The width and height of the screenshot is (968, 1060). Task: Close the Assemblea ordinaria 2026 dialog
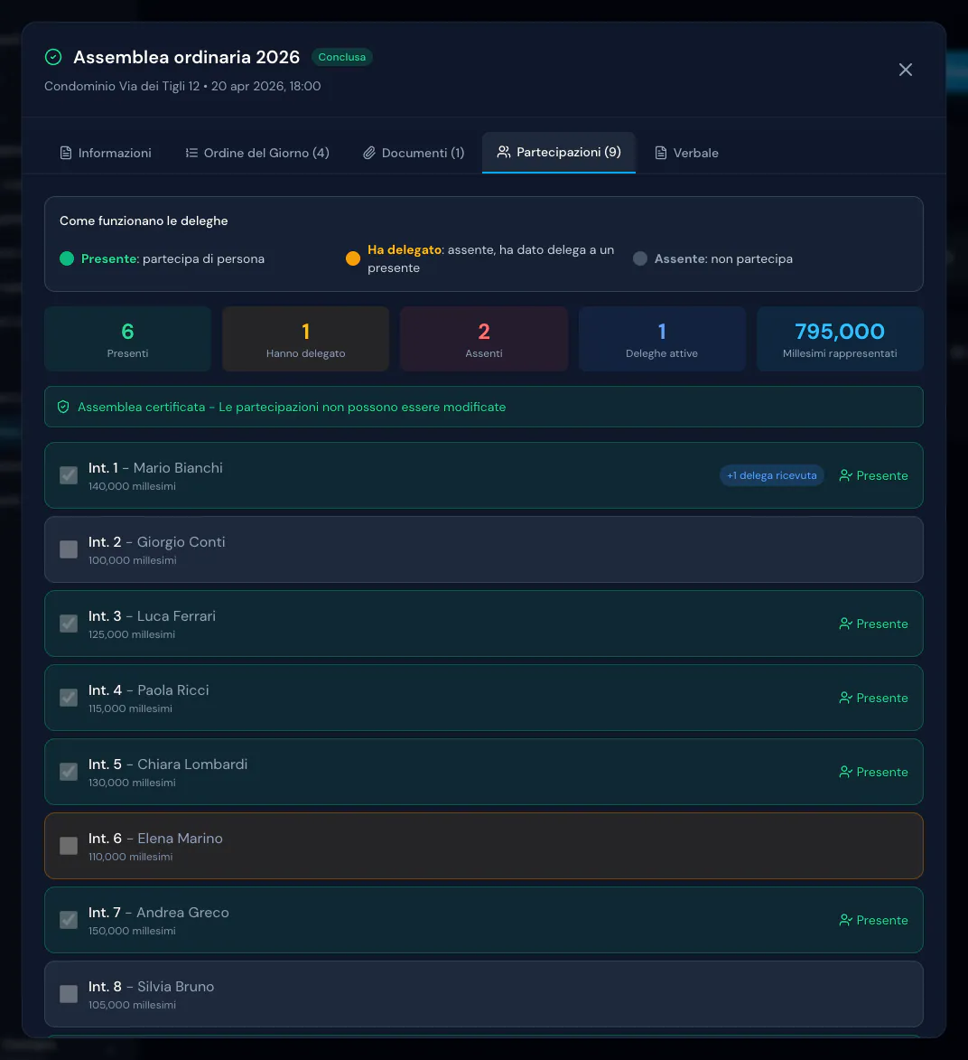905,70
